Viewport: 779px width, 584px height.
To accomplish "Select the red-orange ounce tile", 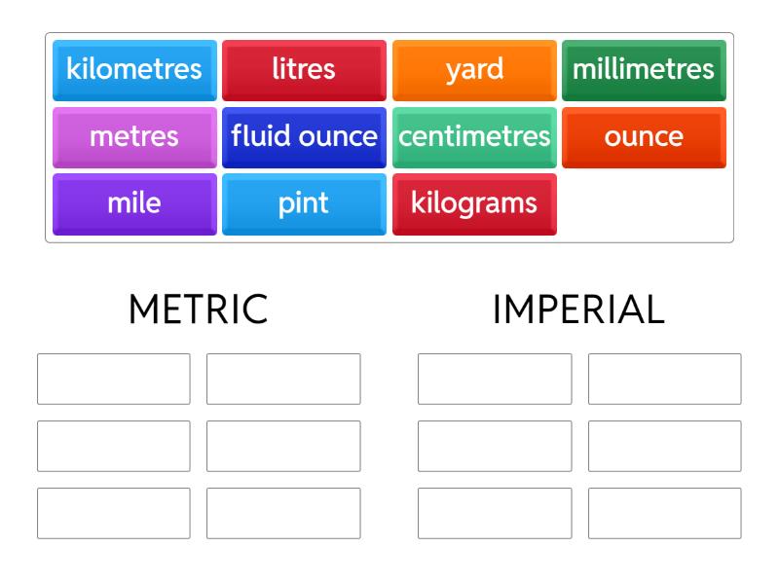I will pos(644,136).
